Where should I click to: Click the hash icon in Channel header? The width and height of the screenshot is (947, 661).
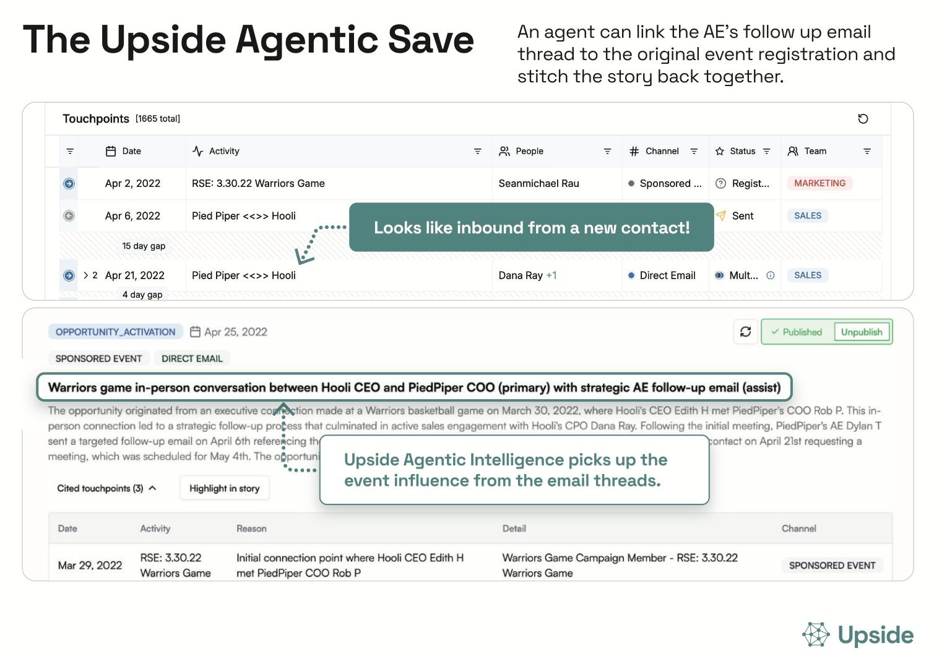tap(634, 151)
